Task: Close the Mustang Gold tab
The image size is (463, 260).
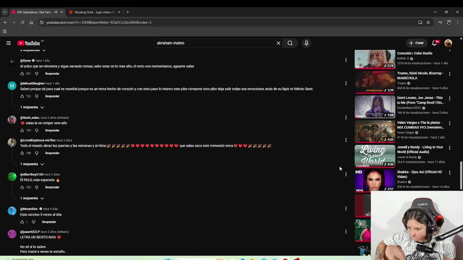Action: click(x=119, y=12)
